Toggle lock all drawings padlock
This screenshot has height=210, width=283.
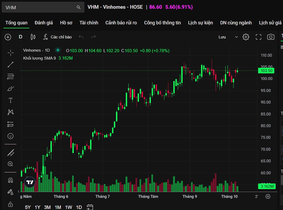click(11, 204)
